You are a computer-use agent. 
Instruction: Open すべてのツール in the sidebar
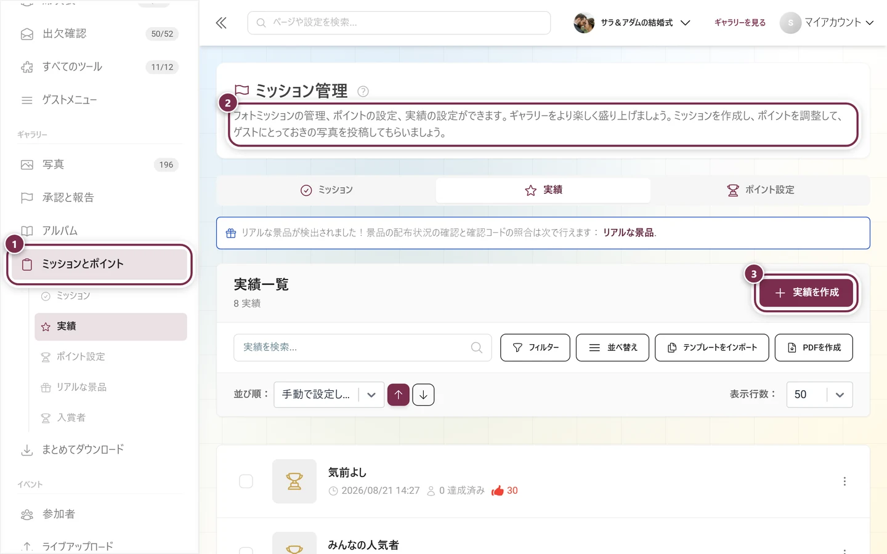tap(99, 67)
